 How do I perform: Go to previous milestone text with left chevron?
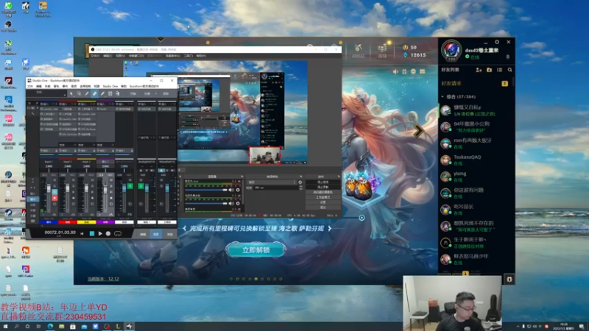[x=185, y=228]
